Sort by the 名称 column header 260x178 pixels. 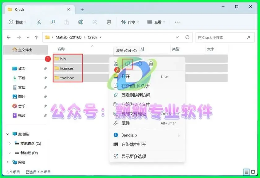(61, 49)
